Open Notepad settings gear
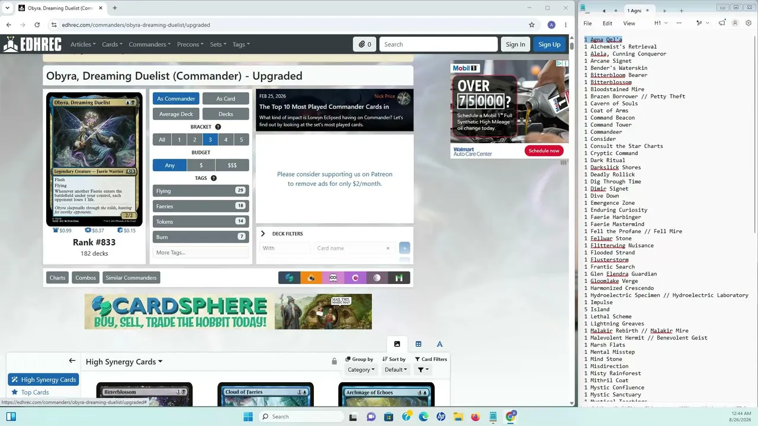Screen dimensions: 758x426 [x=749, y=23]
